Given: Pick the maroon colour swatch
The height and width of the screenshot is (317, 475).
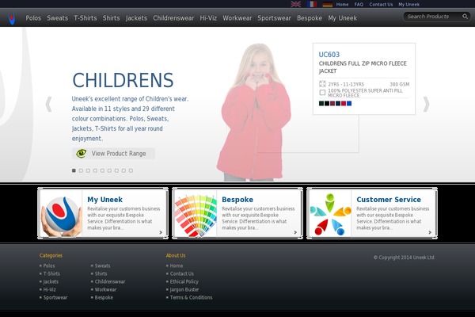Looking at the screenshot, I should pos(332,104).
